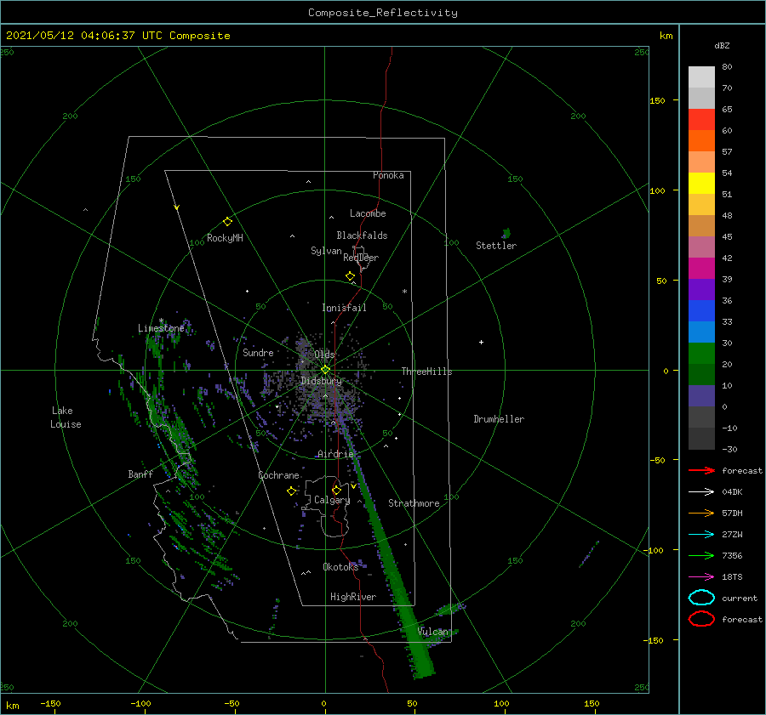This screenshot has height=715, width=766.
Task: Click the yellow diamond marker near RedDeer
Action: (x=350, y=276)
